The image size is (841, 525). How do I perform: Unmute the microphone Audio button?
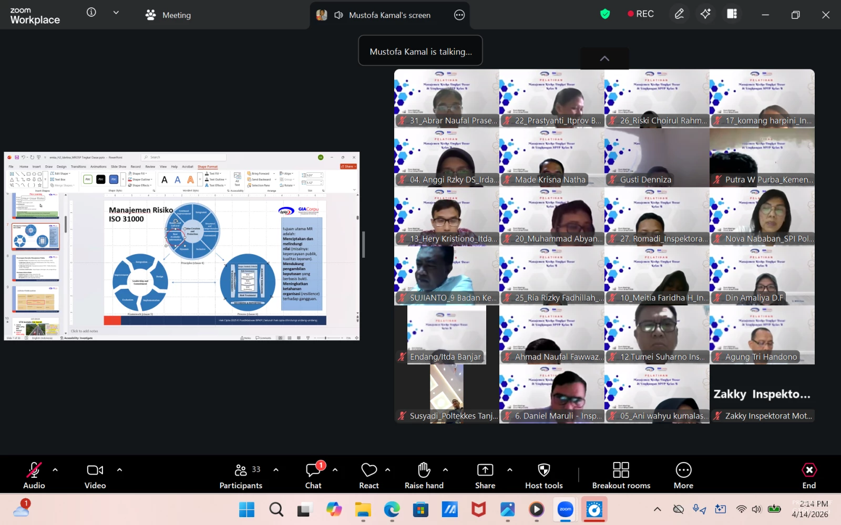34,476
